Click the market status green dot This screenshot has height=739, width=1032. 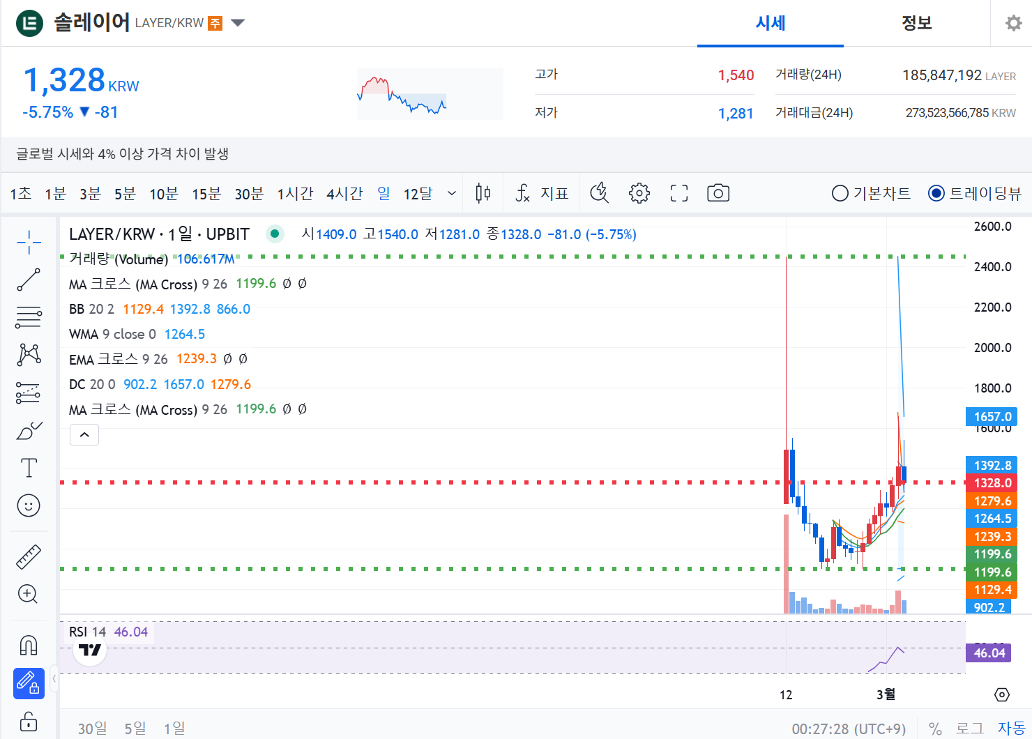pyautogui.click(x=275, y=234)
